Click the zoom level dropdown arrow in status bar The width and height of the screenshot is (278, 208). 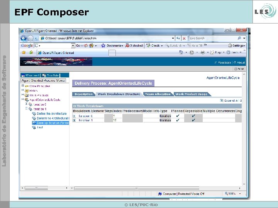tap(240, 194)
